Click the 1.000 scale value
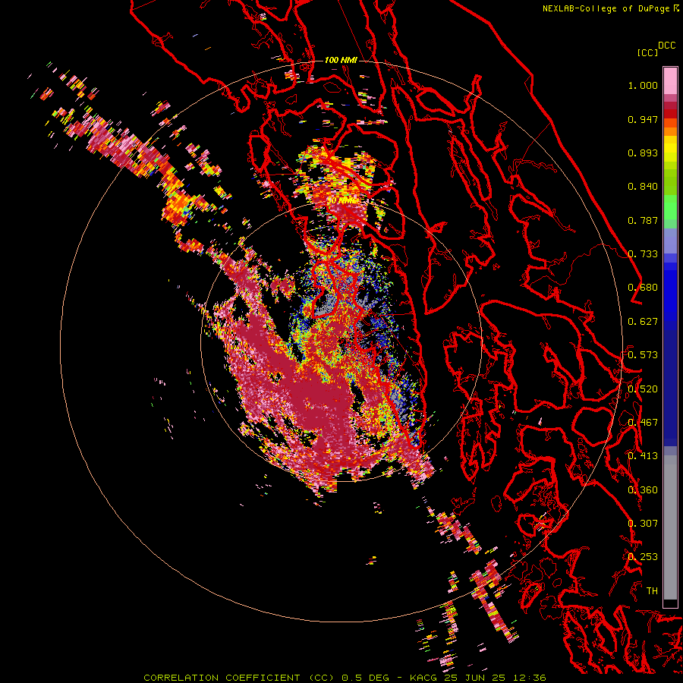 [643, 85]
